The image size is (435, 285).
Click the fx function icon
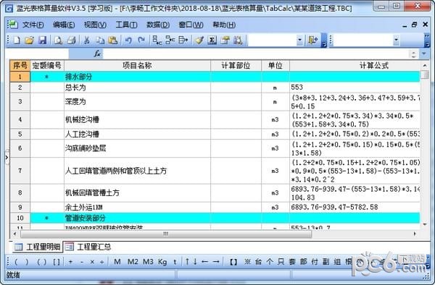pos(97,54)
